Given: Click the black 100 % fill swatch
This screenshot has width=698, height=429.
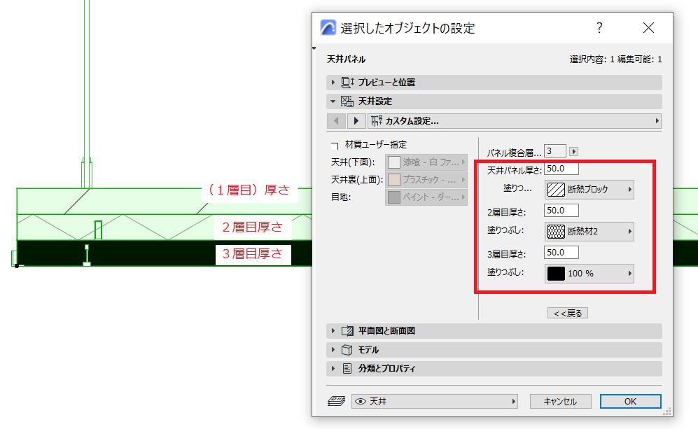Looking at the screenshot, I should click(x=556, y=274).
